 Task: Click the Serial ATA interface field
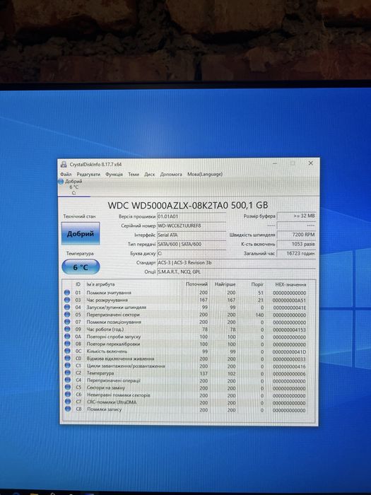coord(192,235)
